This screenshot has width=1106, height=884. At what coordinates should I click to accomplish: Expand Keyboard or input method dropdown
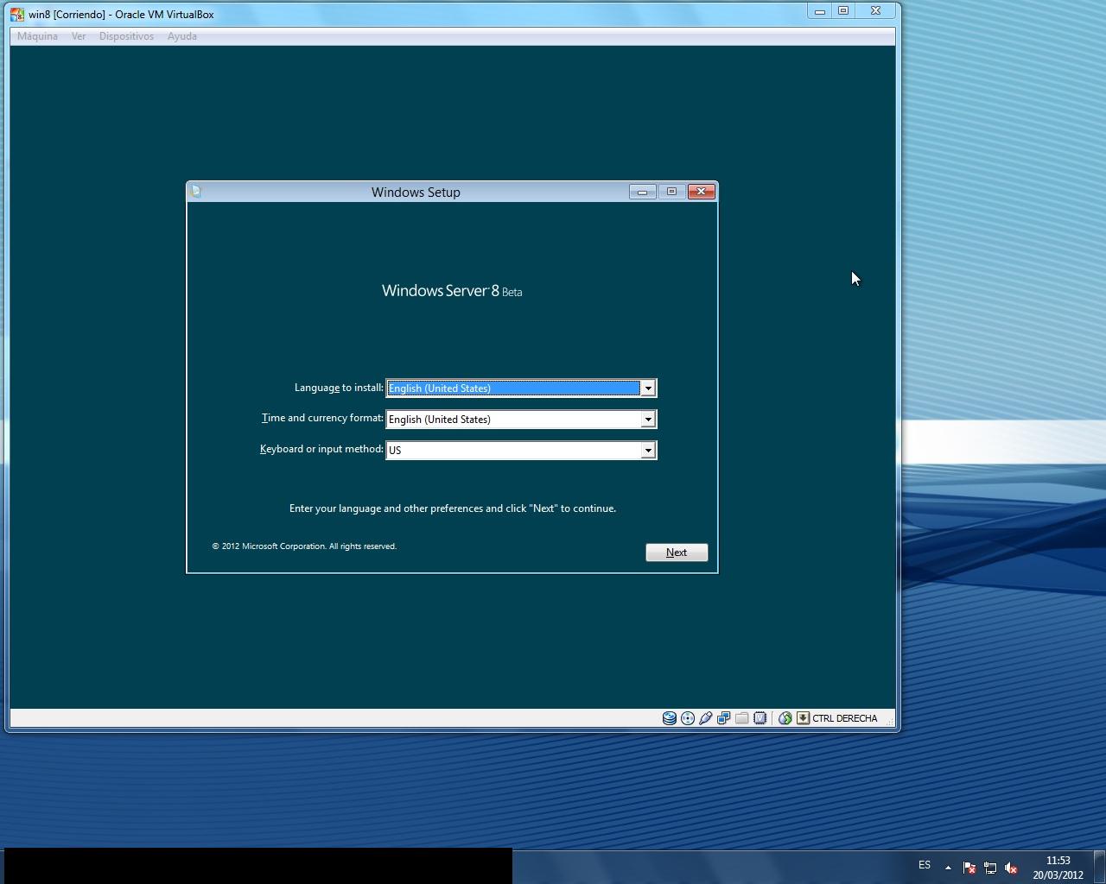coord(647,451)
